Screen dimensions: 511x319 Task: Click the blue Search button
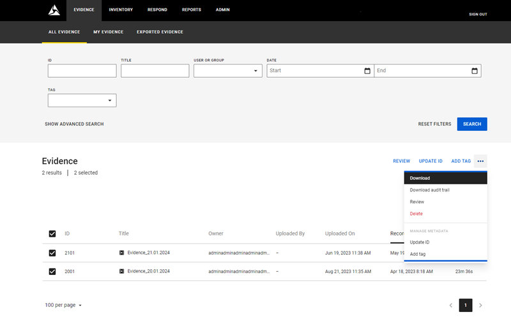[472, 124]
